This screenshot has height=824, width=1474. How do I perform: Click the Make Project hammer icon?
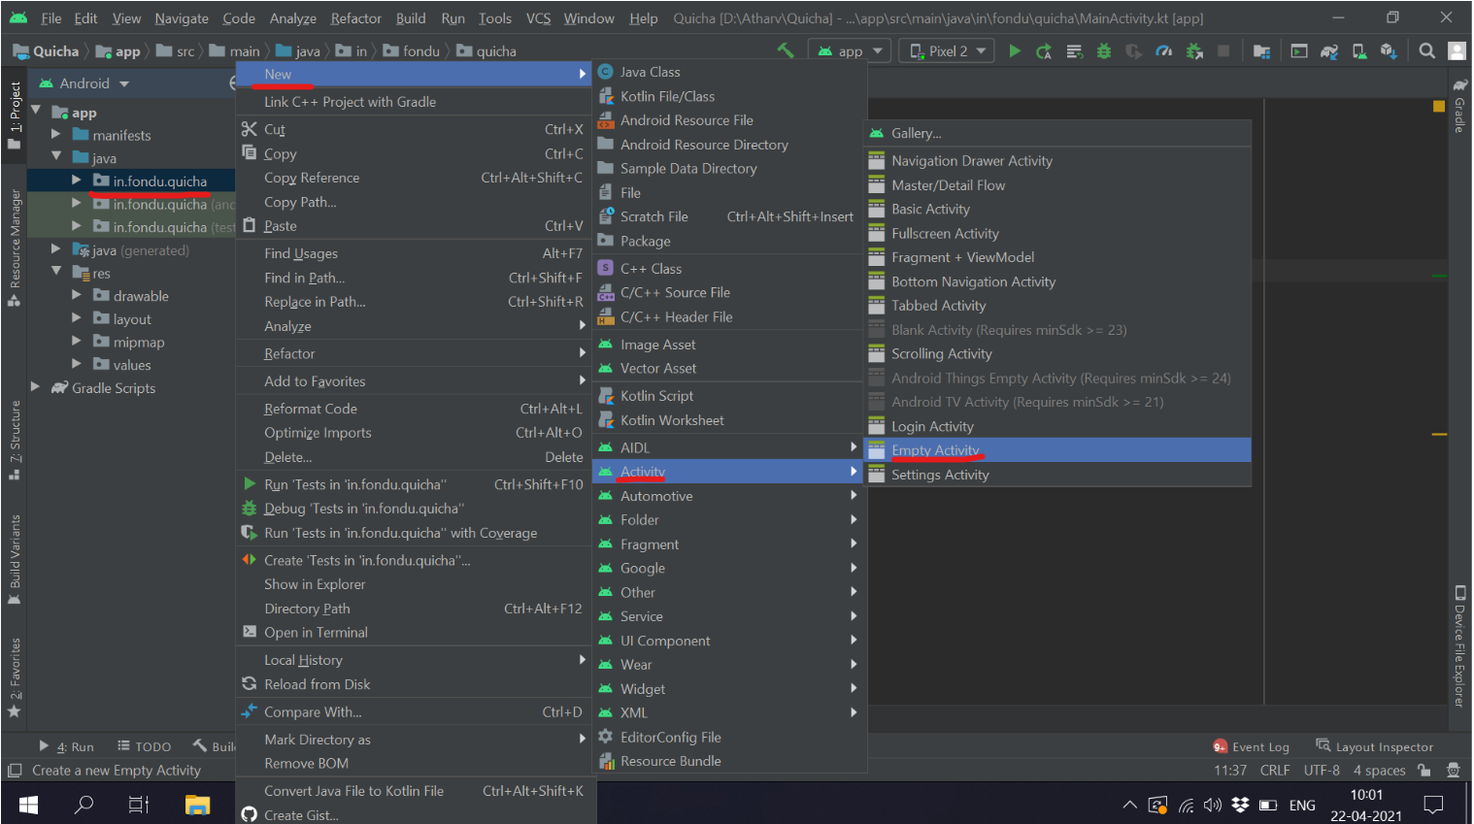click(x=786, y=50)
